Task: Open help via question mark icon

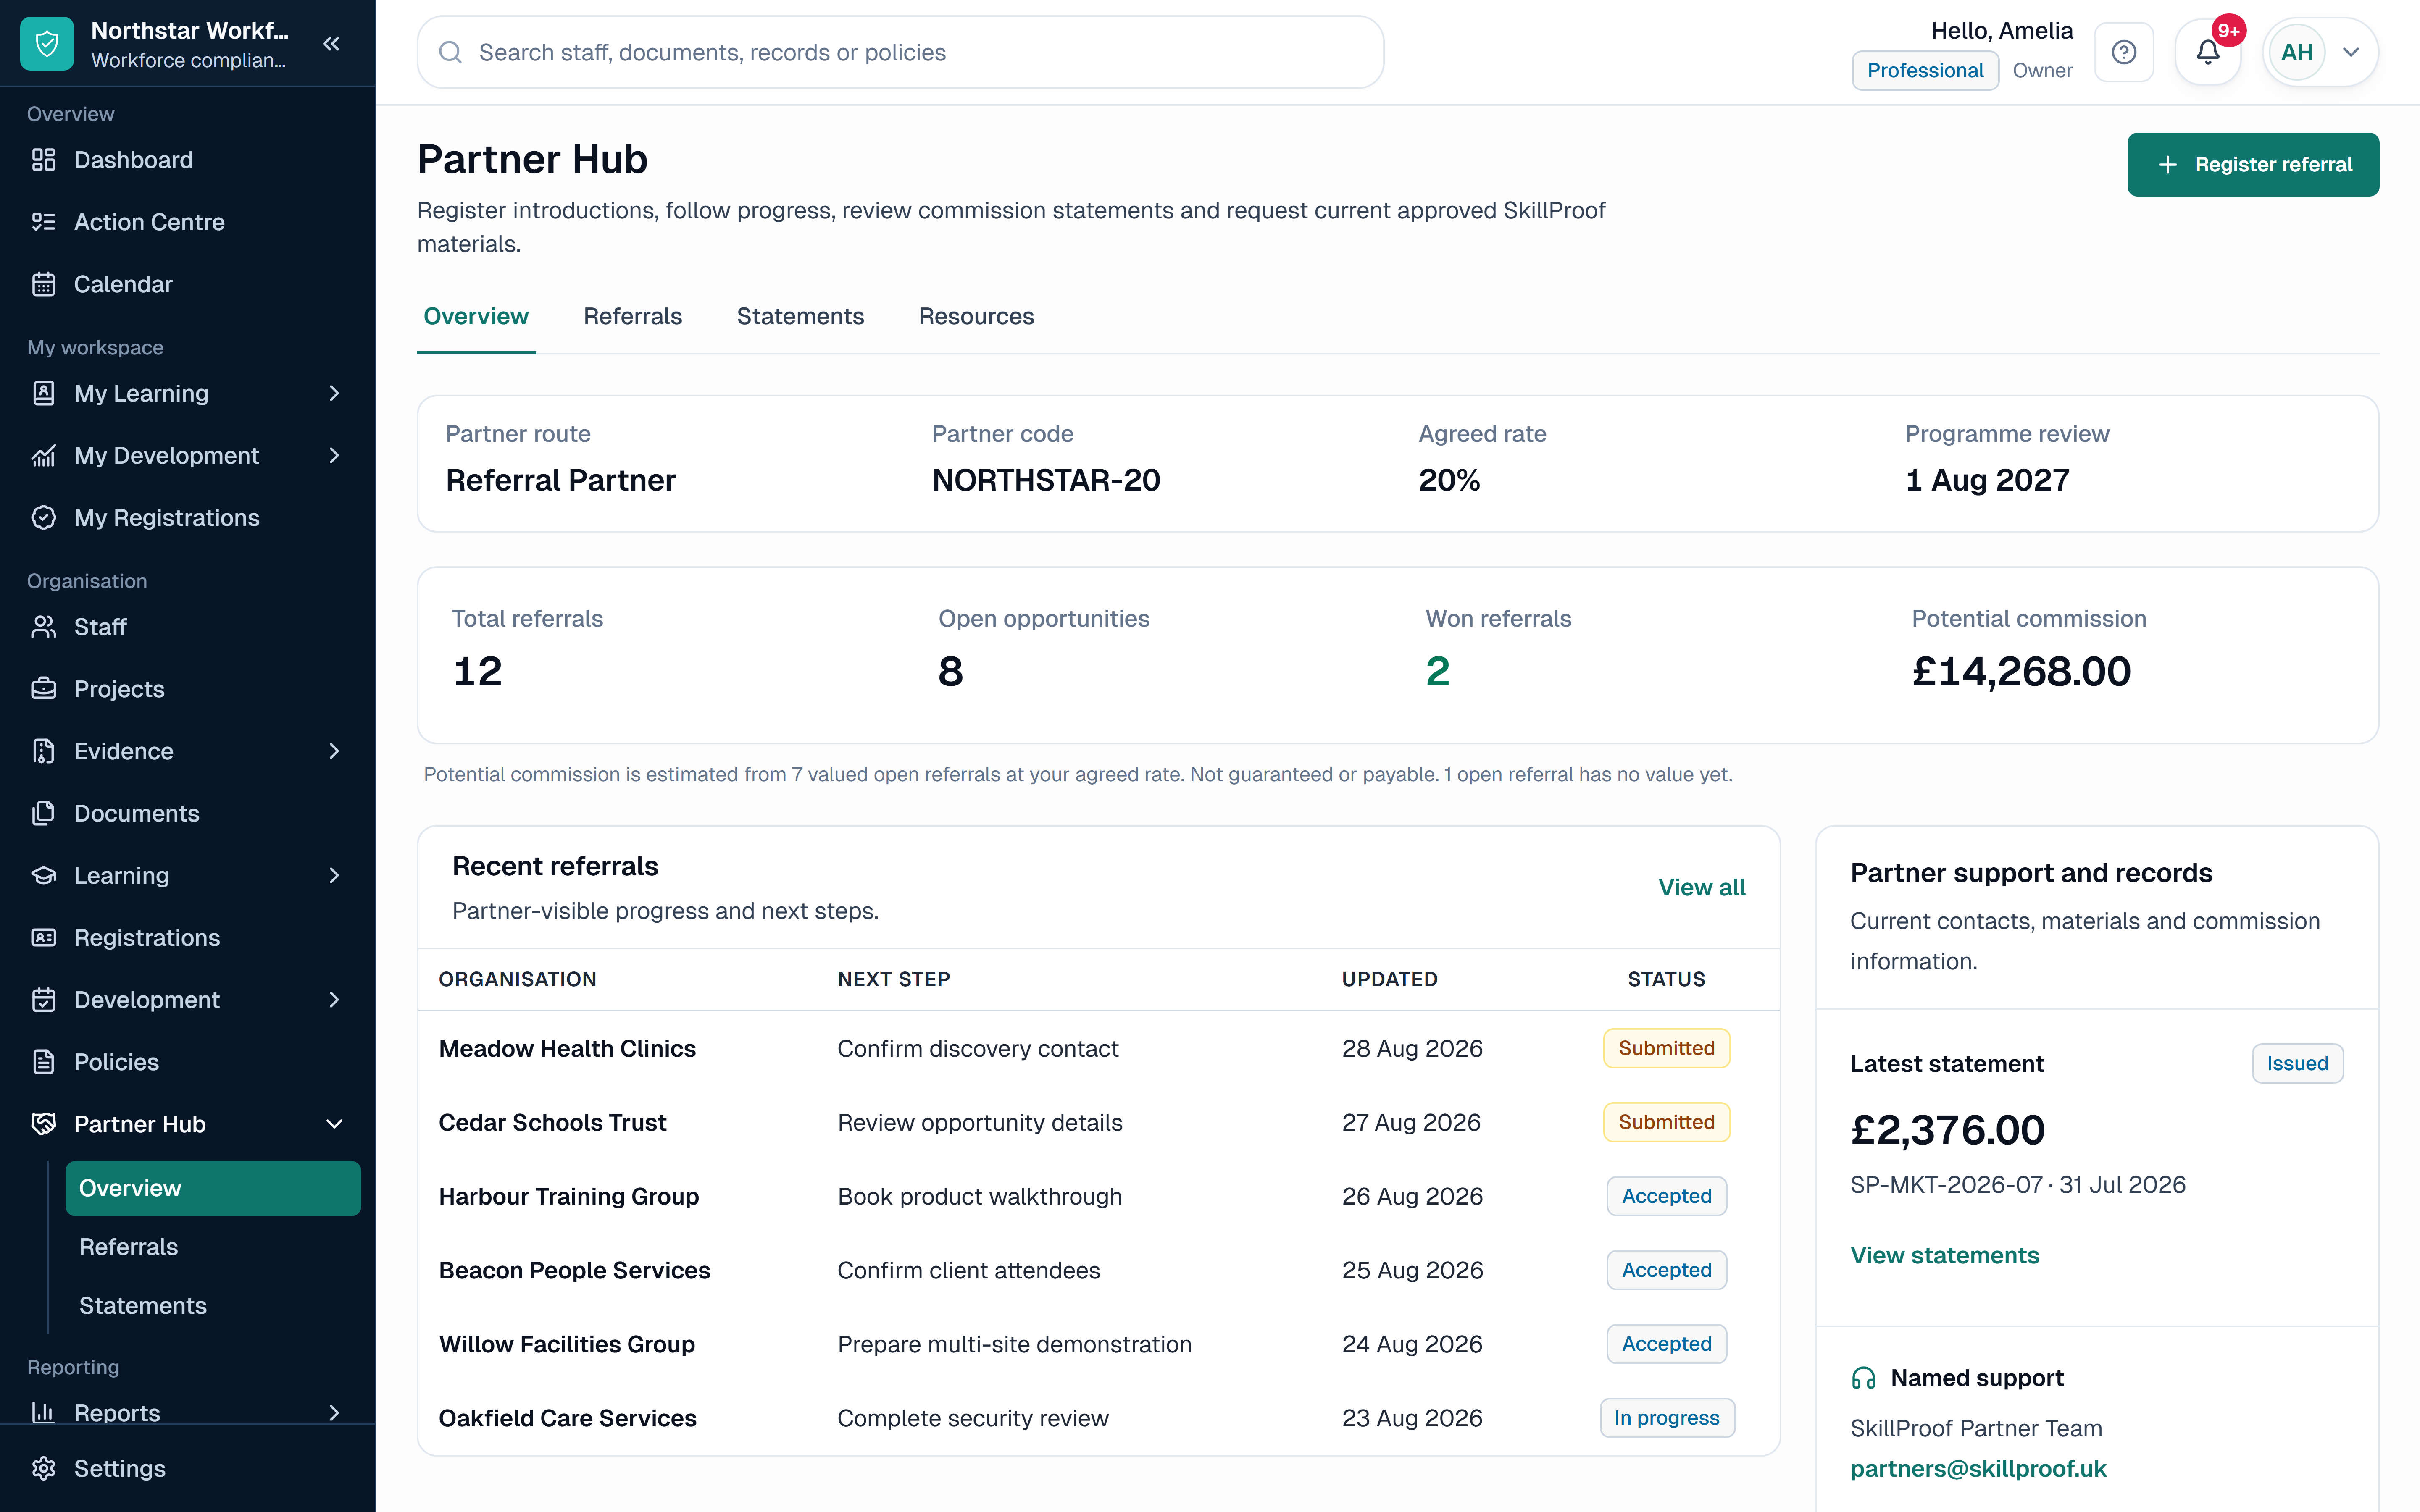Action: tap(2124, 52)
